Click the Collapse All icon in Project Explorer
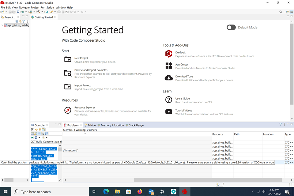This screenshot has height=196, width=294. [x=17, y=21]
